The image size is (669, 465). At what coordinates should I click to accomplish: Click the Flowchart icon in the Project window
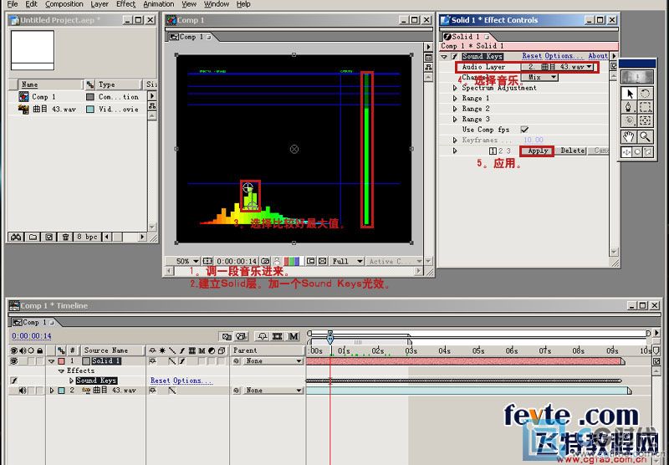pos(152,106)
